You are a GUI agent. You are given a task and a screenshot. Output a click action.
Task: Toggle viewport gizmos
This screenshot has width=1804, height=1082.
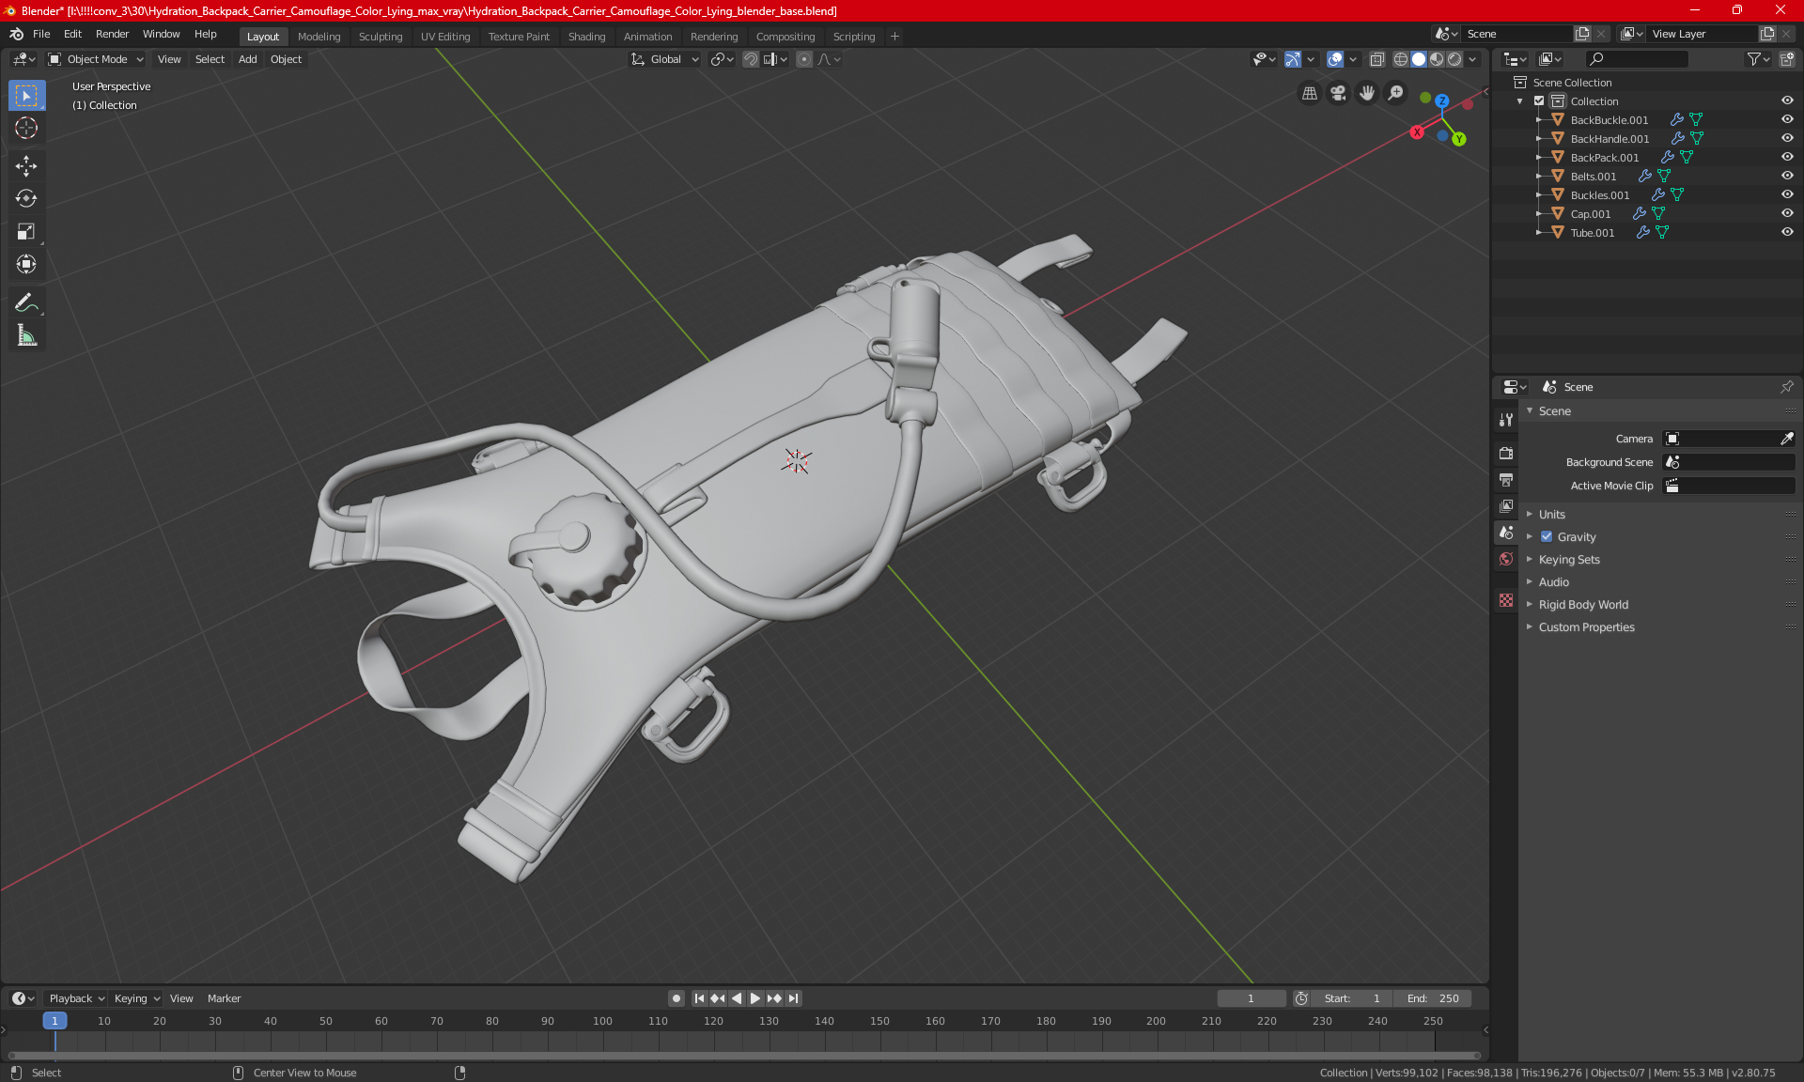point(1293,59)
